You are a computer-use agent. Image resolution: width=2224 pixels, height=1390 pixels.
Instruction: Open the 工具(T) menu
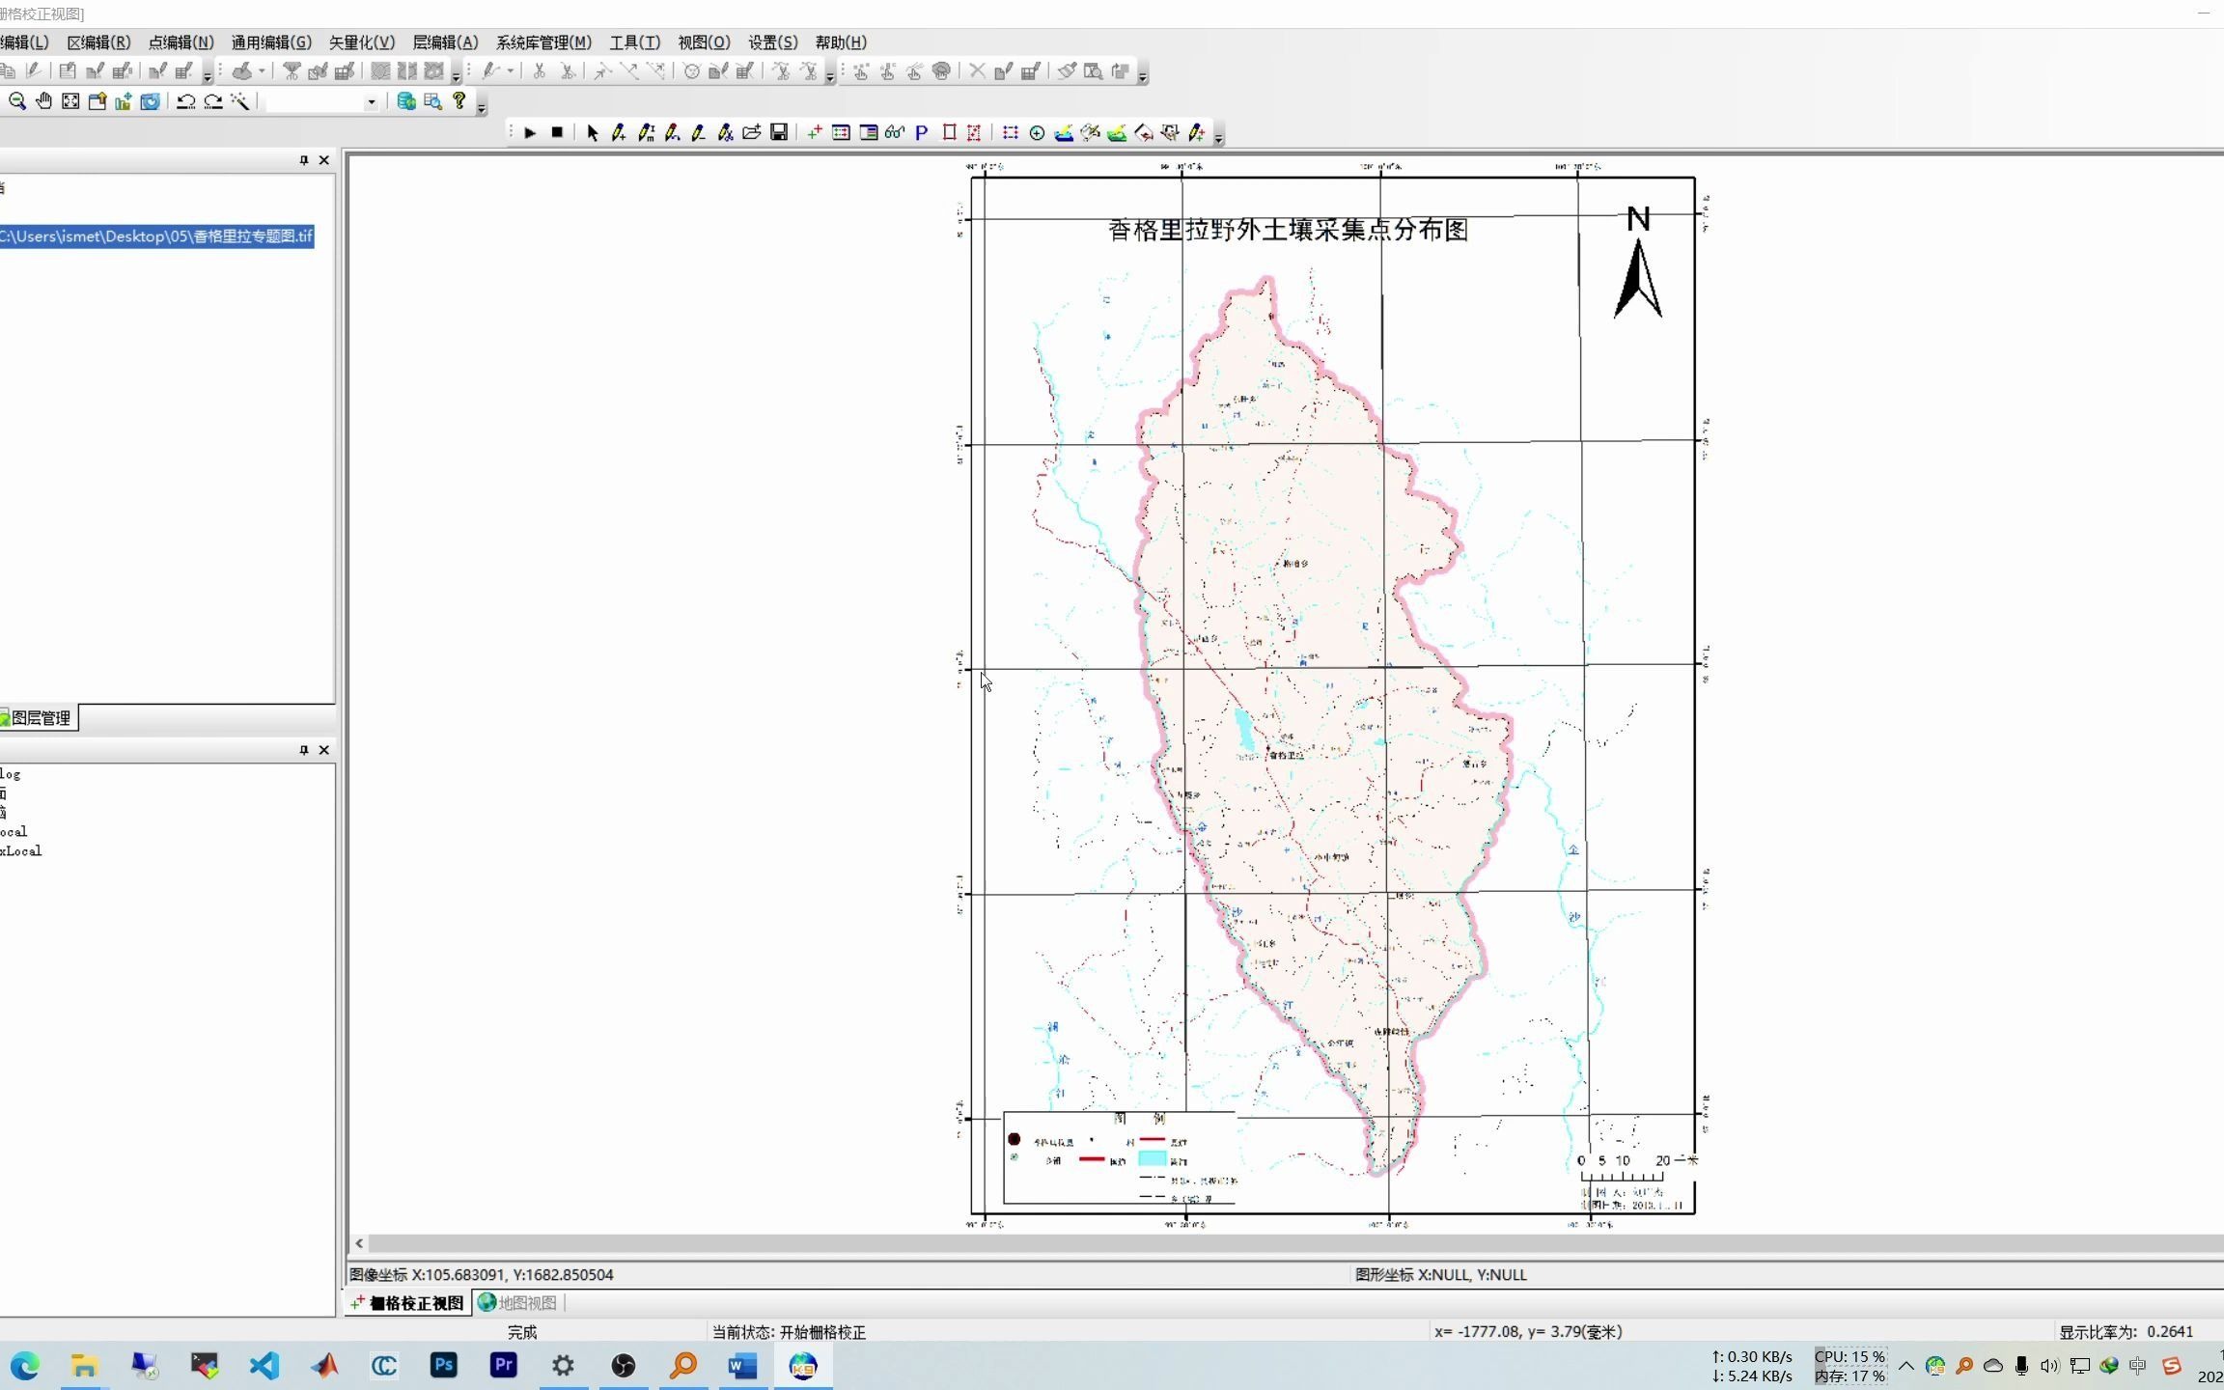click(x=634, y=42)
